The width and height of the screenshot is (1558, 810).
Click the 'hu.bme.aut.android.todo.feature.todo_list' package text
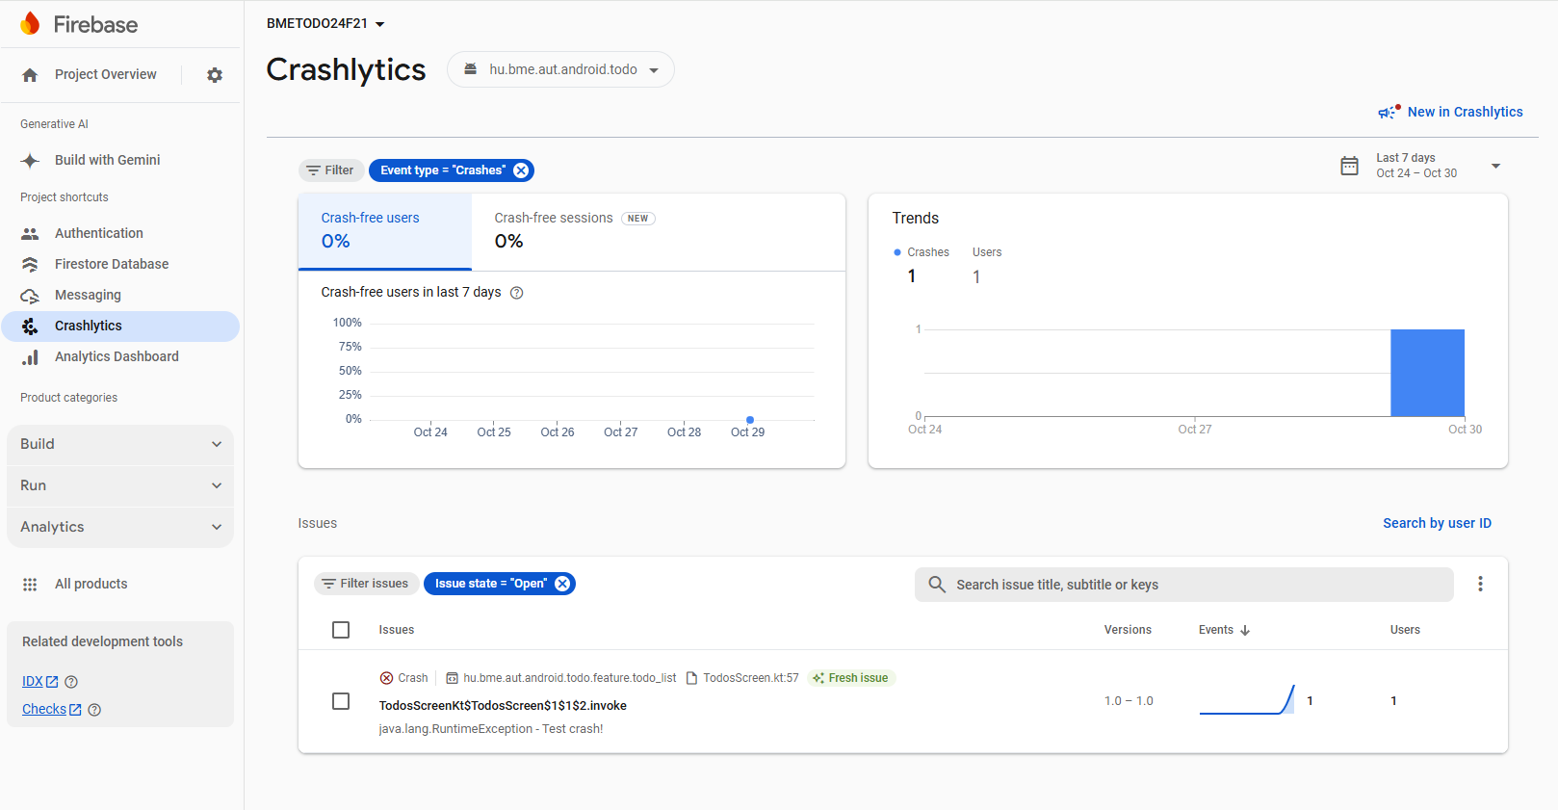(570, 678)
